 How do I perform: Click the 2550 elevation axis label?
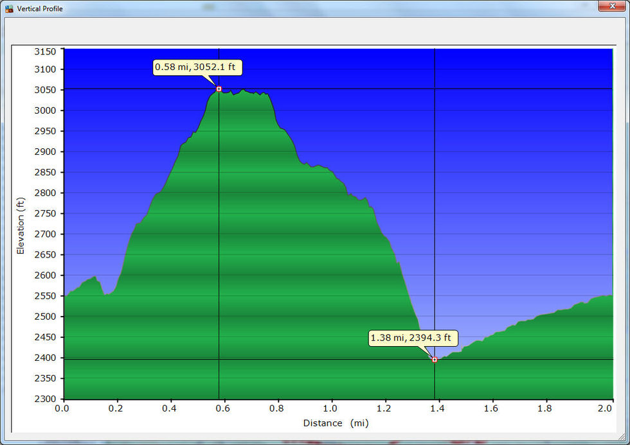pyautogui.click(x=45, y=296)
